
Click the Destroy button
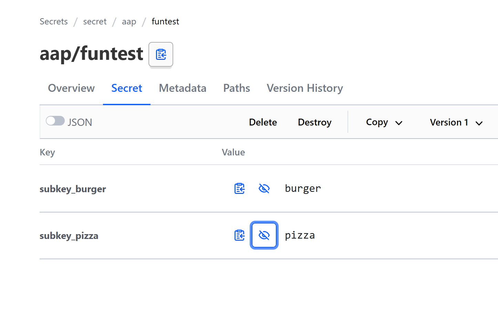314,122
